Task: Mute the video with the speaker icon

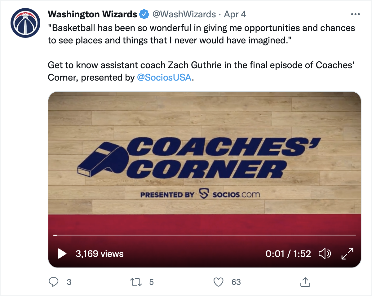Action: [325, 254]
